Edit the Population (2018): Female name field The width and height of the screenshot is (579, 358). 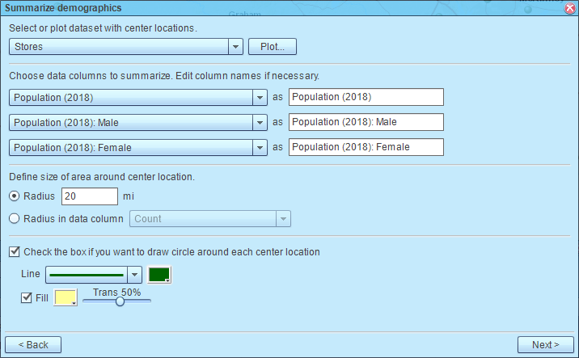[366, 147]
